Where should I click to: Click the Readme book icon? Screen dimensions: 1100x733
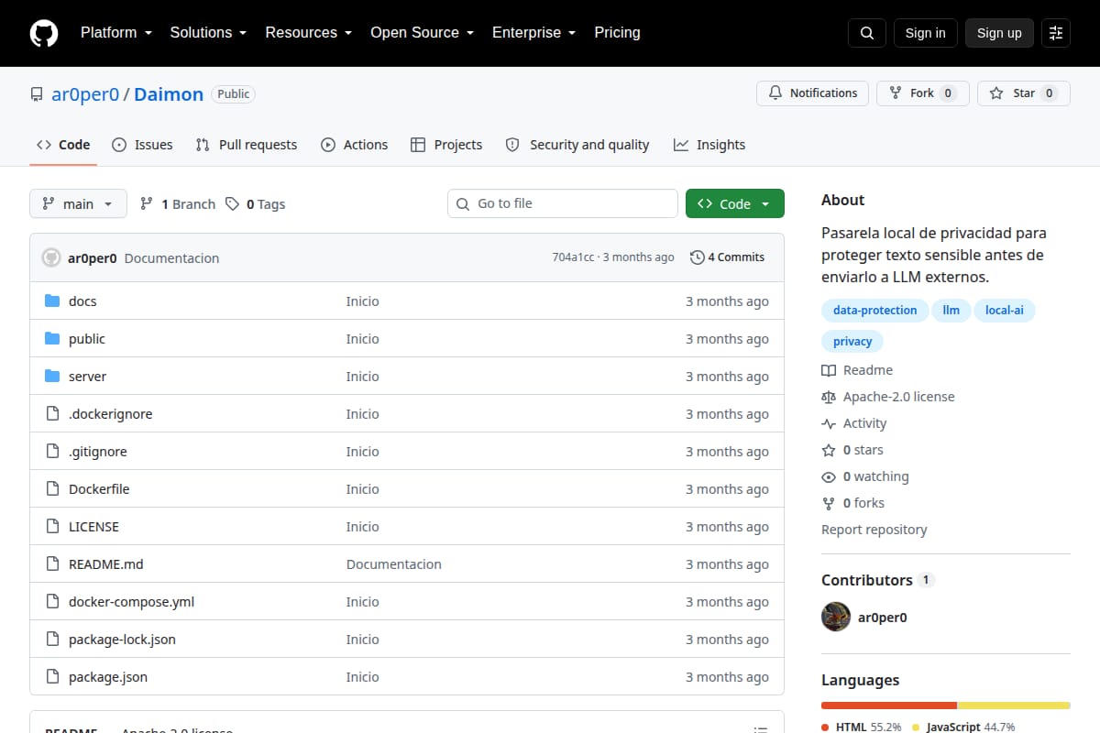(x=829, y=370)
